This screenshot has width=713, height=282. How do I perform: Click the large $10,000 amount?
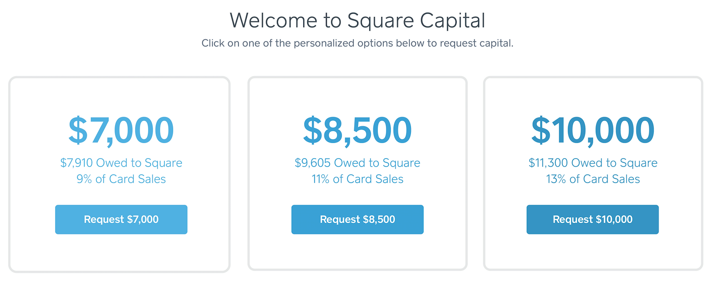point(592,130)
